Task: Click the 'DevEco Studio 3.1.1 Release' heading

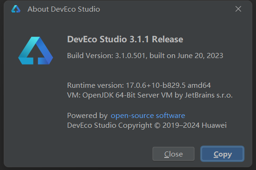Action: [x=125, y=39]
